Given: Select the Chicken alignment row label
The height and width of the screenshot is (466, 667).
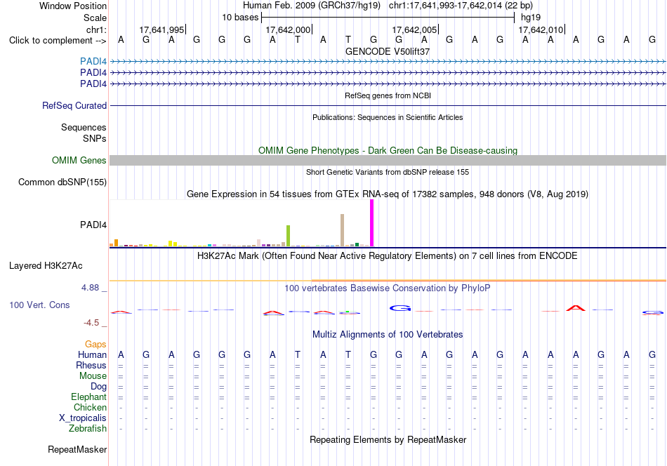Looking at the screenshot, I should tap(90, 407).
